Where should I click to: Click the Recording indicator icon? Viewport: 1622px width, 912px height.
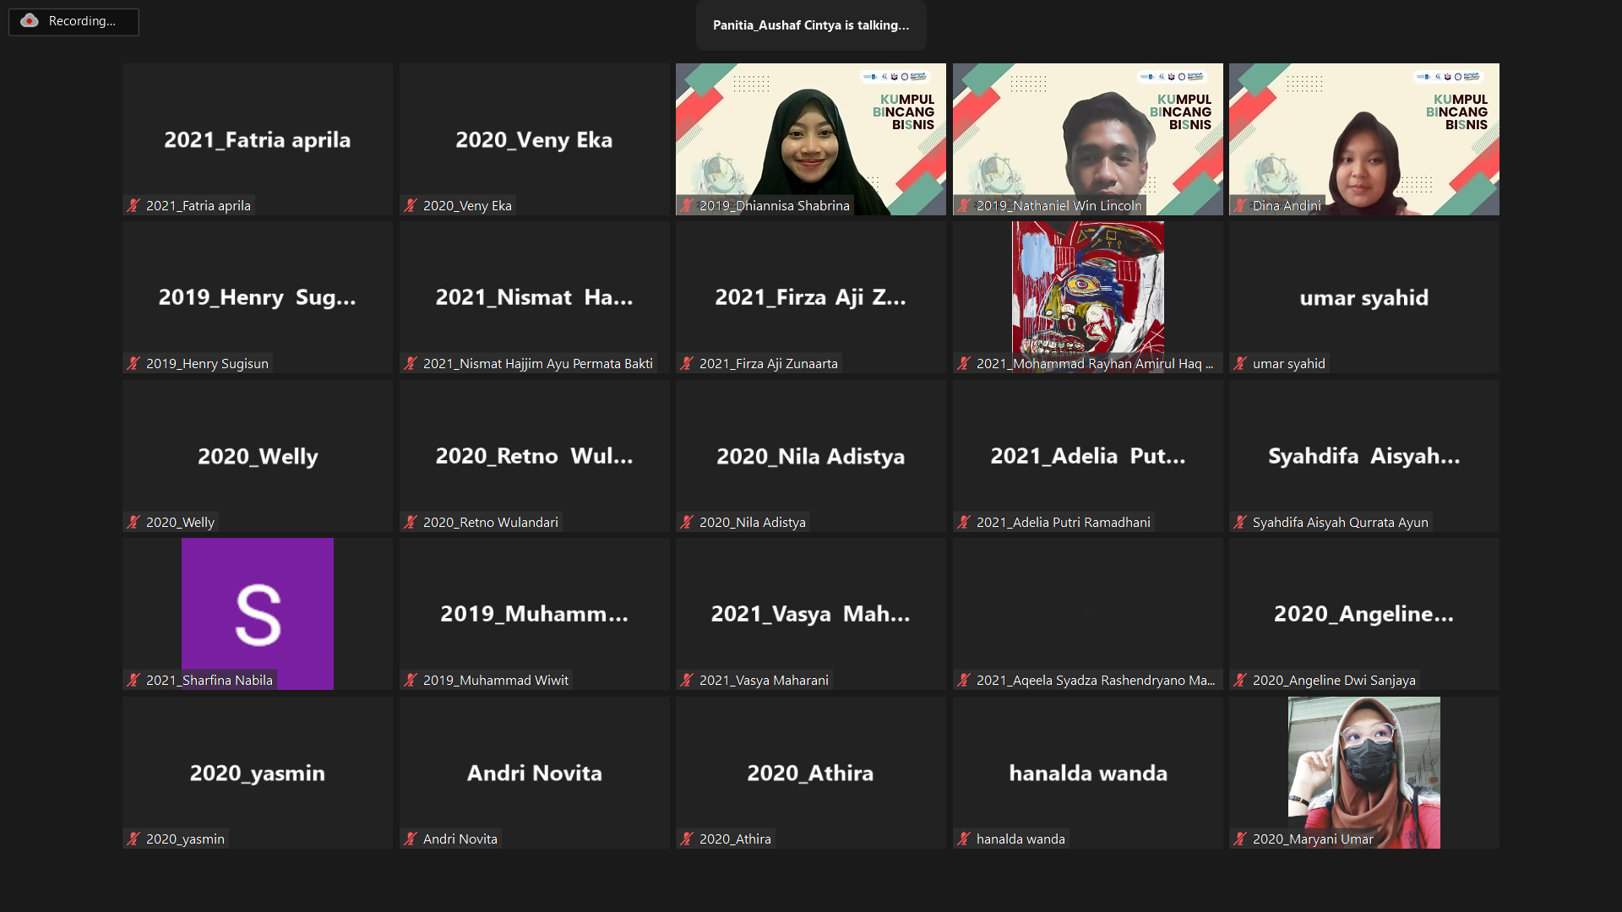(x=30, y=21)
